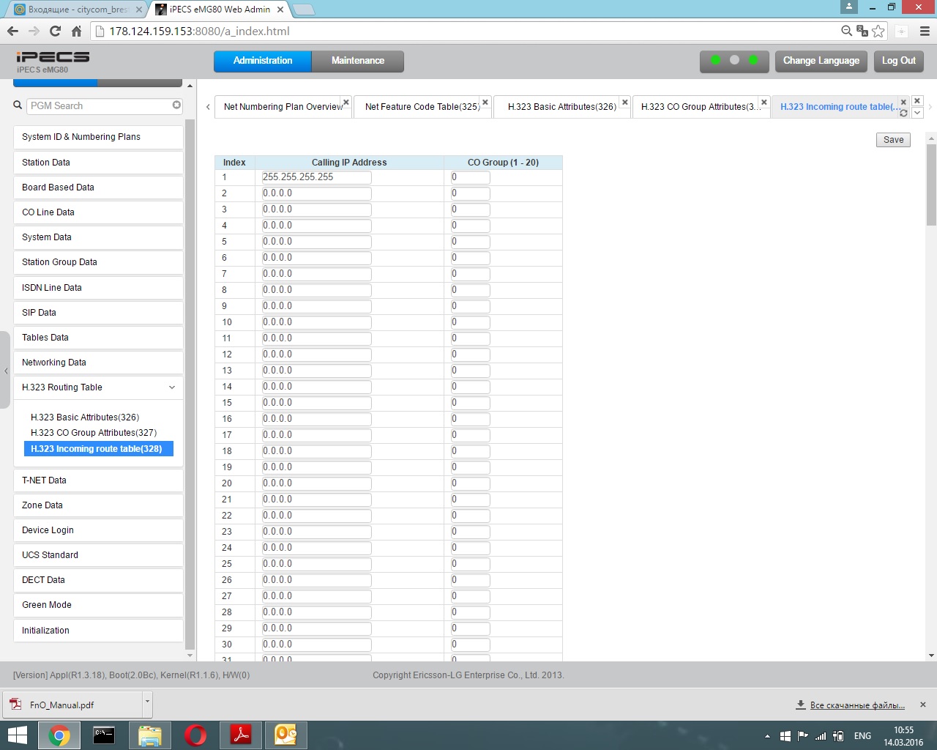This screenshot has width=937, height=750.
Task: Open H.323 CO Group Attributes(327) in sidebar
Action: coord(94,433)
